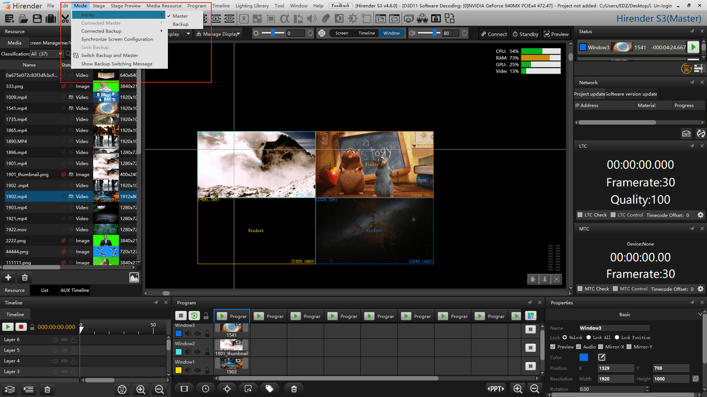The width and height of the screenshot is (707, 397).
Task: Open the Classification All (37) dropdown
Action: coord(47,54)
